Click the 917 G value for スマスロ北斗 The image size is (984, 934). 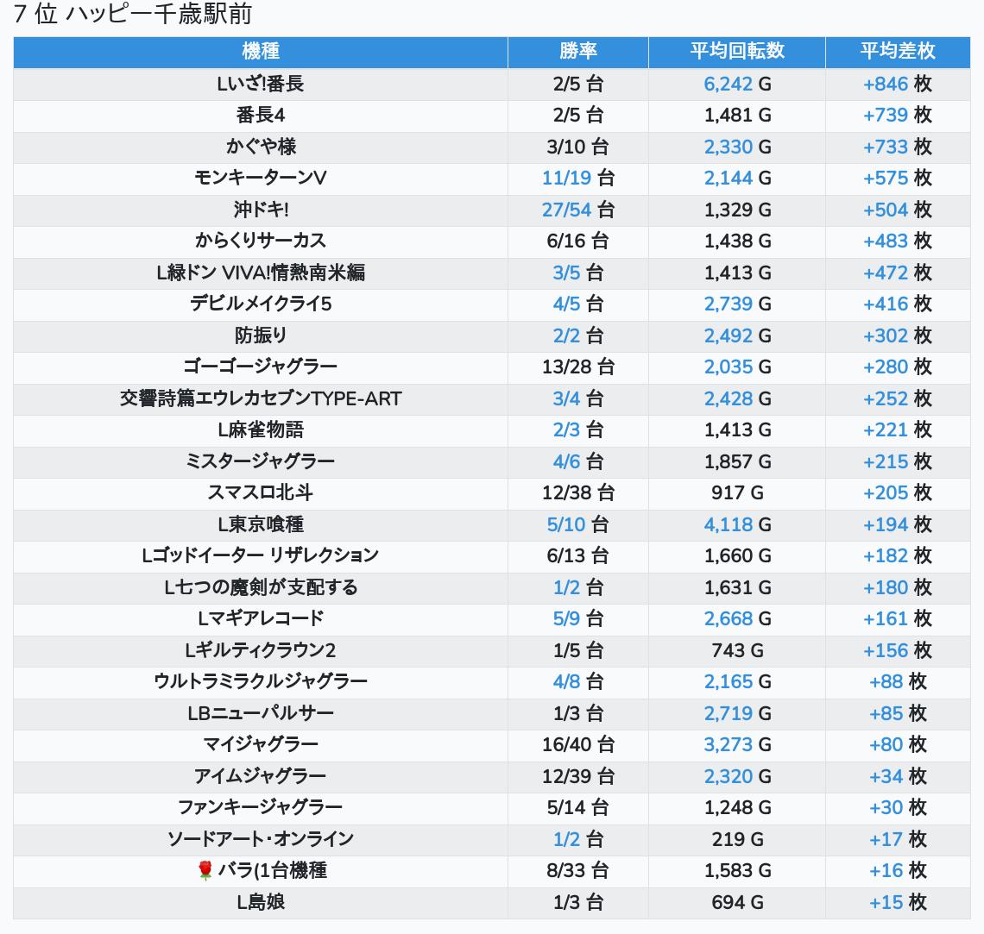737,492
